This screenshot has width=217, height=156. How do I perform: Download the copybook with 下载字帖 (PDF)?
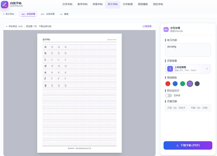tap(188, 145)
